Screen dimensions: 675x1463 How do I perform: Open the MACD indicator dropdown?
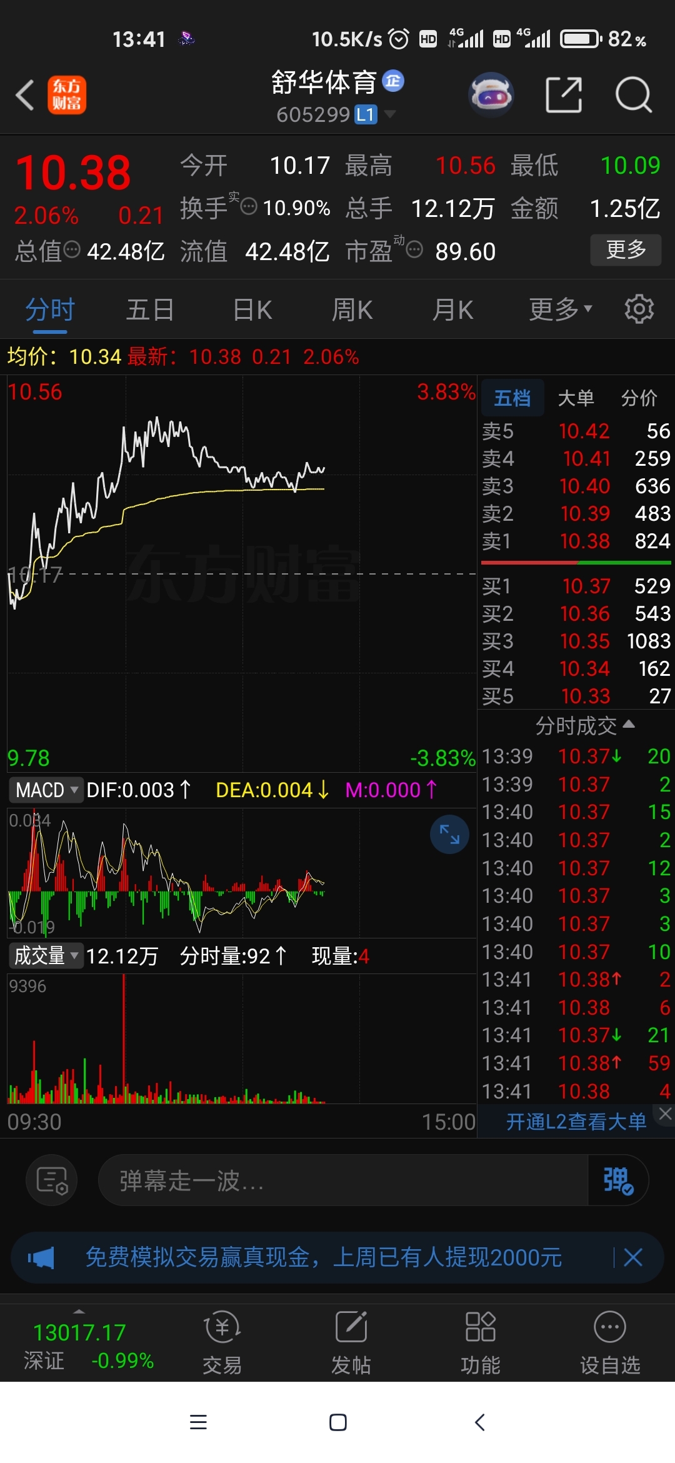point(46,790)
